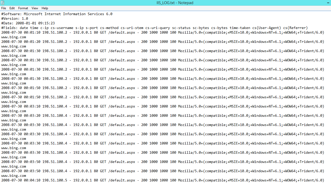Click the timestamp 00:03:20 log entry
331x184 pixels.
[163, 116]
